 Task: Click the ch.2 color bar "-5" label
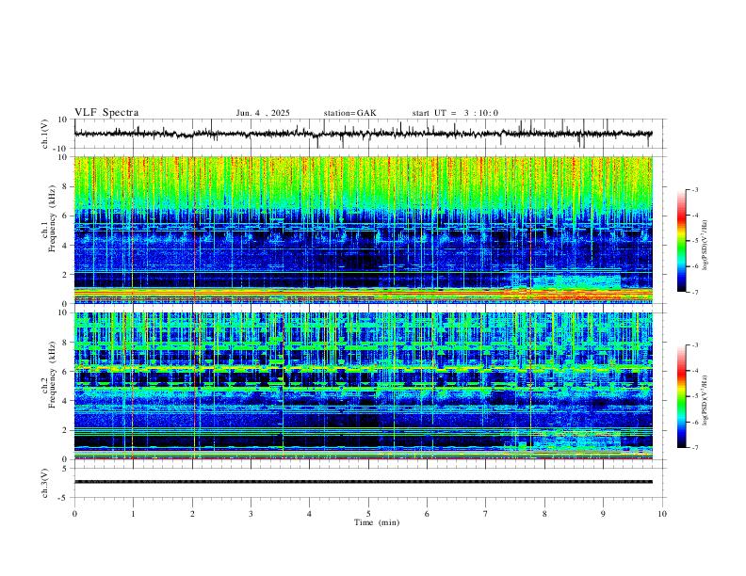(x=695, y=396)
